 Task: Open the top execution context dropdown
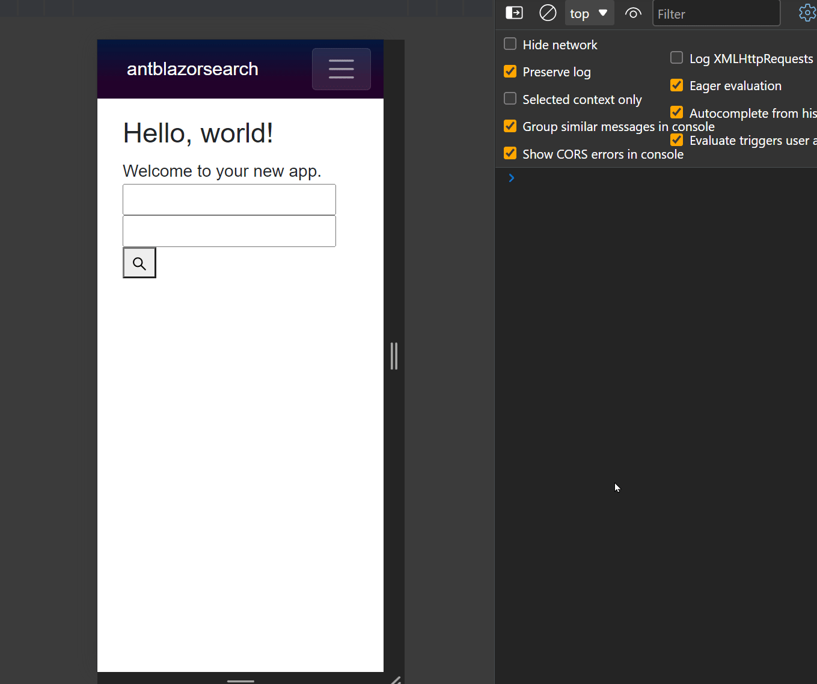click(x=580, y=13)
